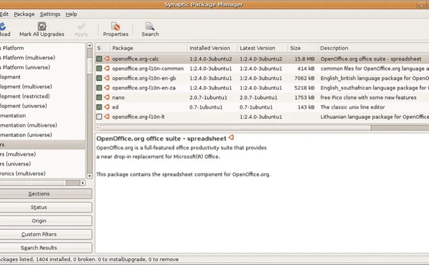Click the greyed Apply checkmark icon
429x265 pixels.
[x=82, y=27]
